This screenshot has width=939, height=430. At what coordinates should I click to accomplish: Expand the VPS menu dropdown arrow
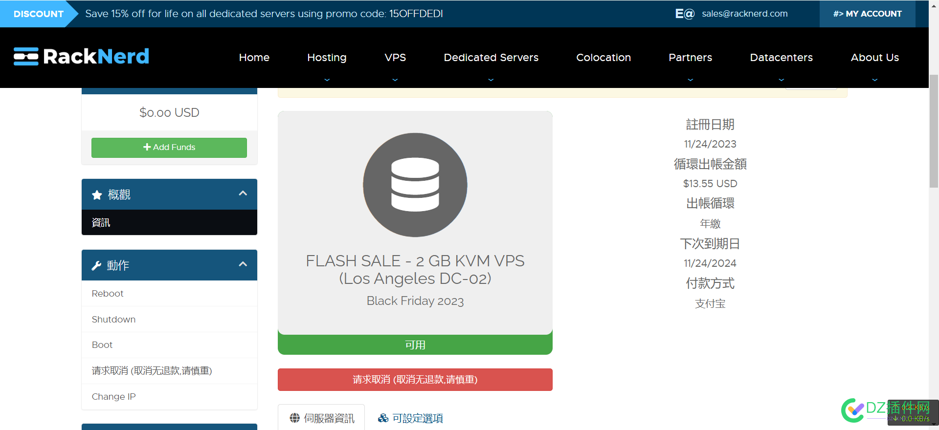click(395, 80)
